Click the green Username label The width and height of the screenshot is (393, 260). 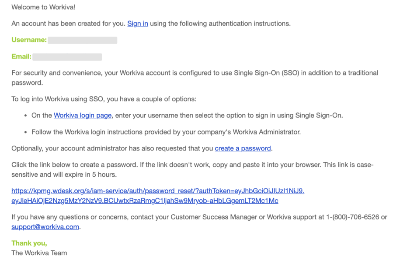coord(29,40)
